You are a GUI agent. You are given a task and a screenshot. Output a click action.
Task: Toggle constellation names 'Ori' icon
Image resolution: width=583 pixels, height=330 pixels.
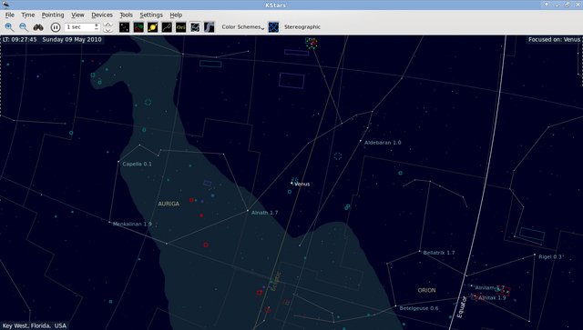tap(180, 27)
